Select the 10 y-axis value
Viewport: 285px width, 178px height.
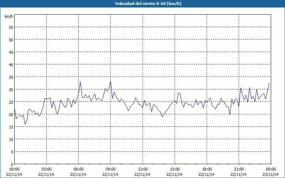(11, 140)
